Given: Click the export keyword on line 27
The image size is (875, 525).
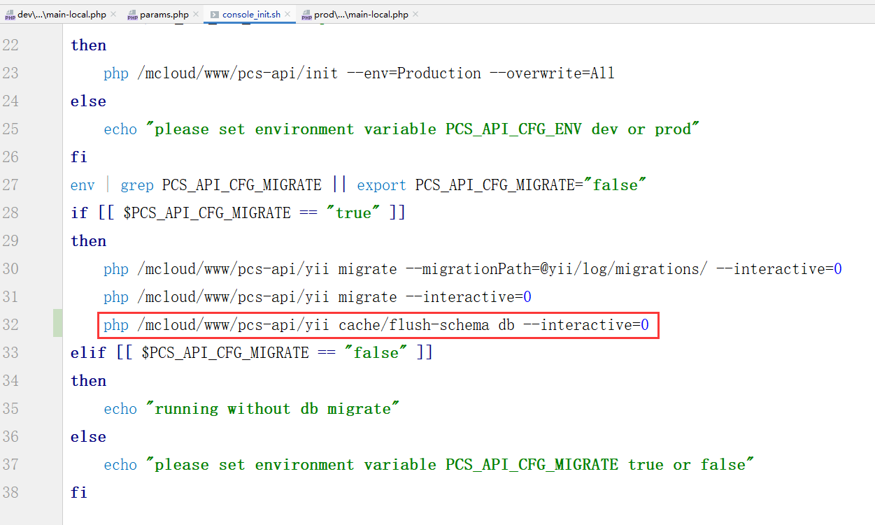Looking at the screenshot, I should click(381, 185).
